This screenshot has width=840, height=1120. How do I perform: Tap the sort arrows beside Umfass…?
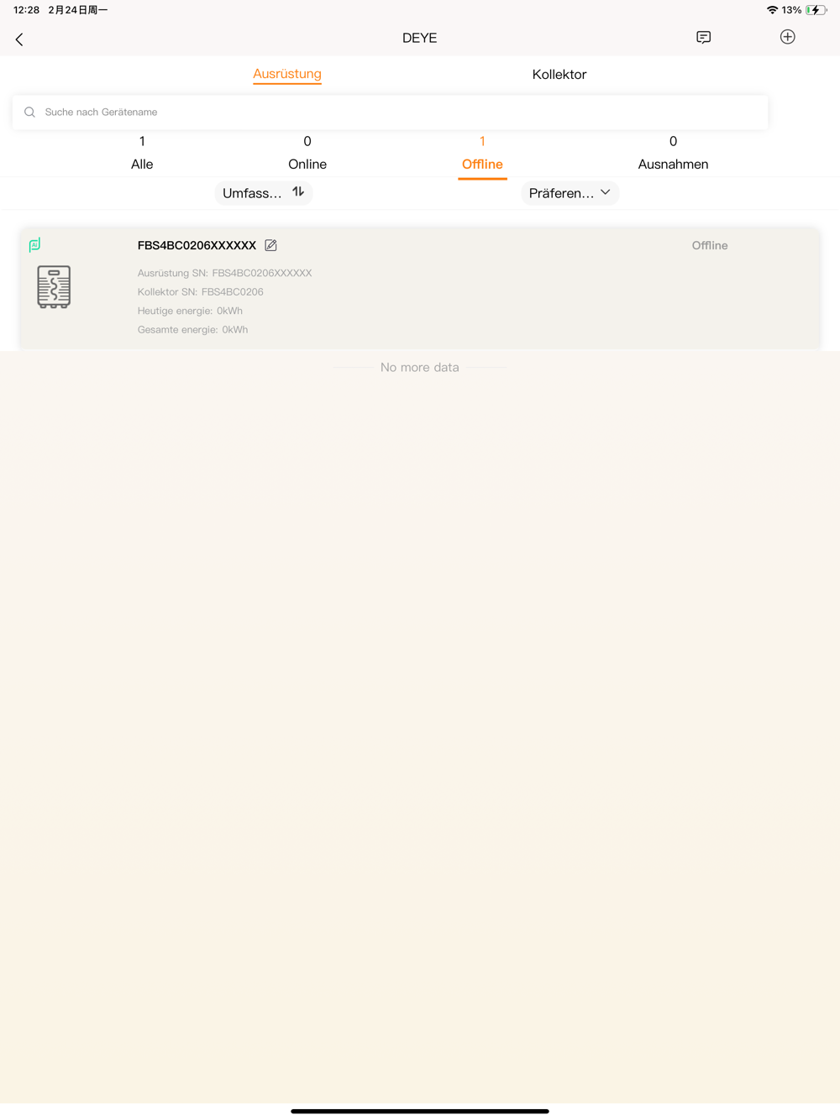[298, 192]
